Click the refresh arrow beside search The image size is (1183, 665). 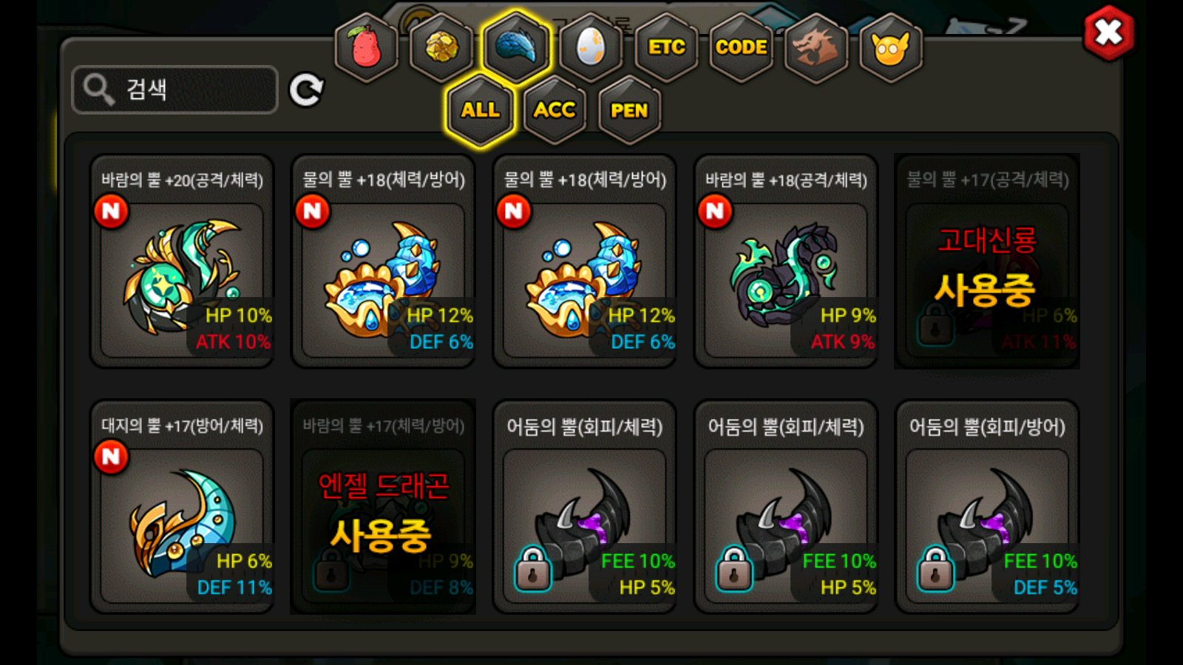(306, 90)
